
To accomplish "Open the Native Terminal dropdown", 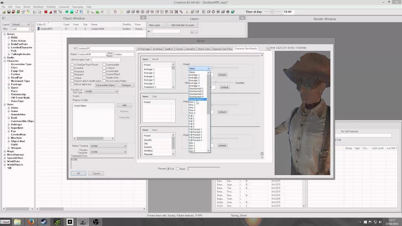I will pos(108,146).
